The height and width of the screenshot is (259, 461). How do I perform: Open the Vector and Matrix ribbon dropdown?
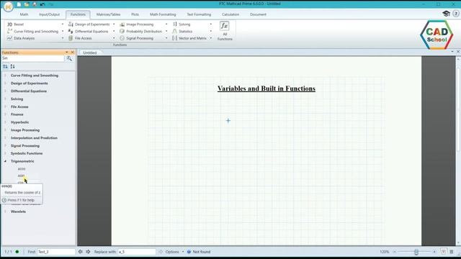click(x=211, y=38)
